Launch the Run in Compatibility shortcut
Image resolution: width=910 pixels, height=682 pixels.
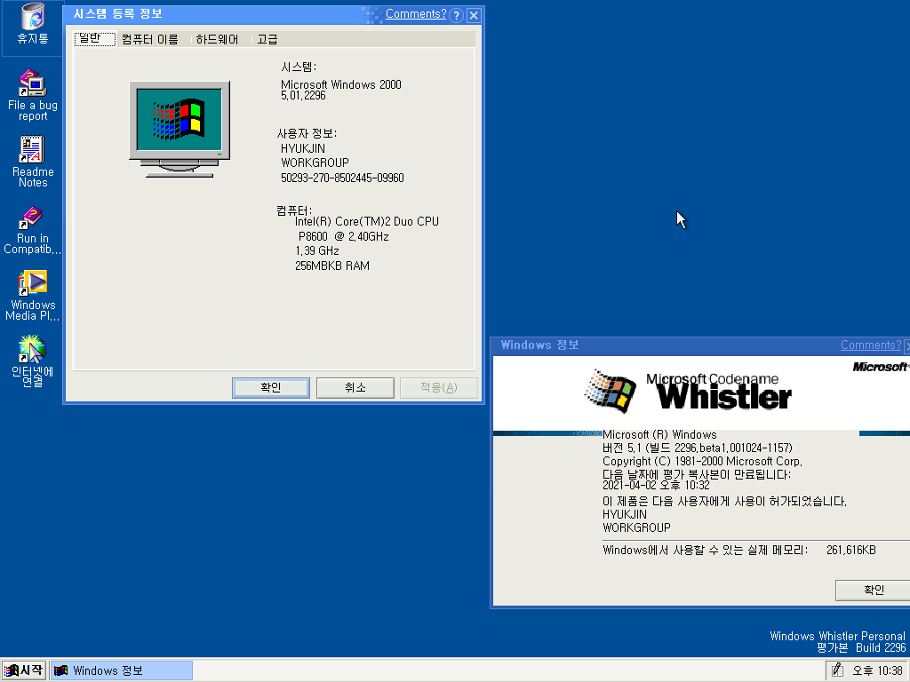[x=33, y=230]
